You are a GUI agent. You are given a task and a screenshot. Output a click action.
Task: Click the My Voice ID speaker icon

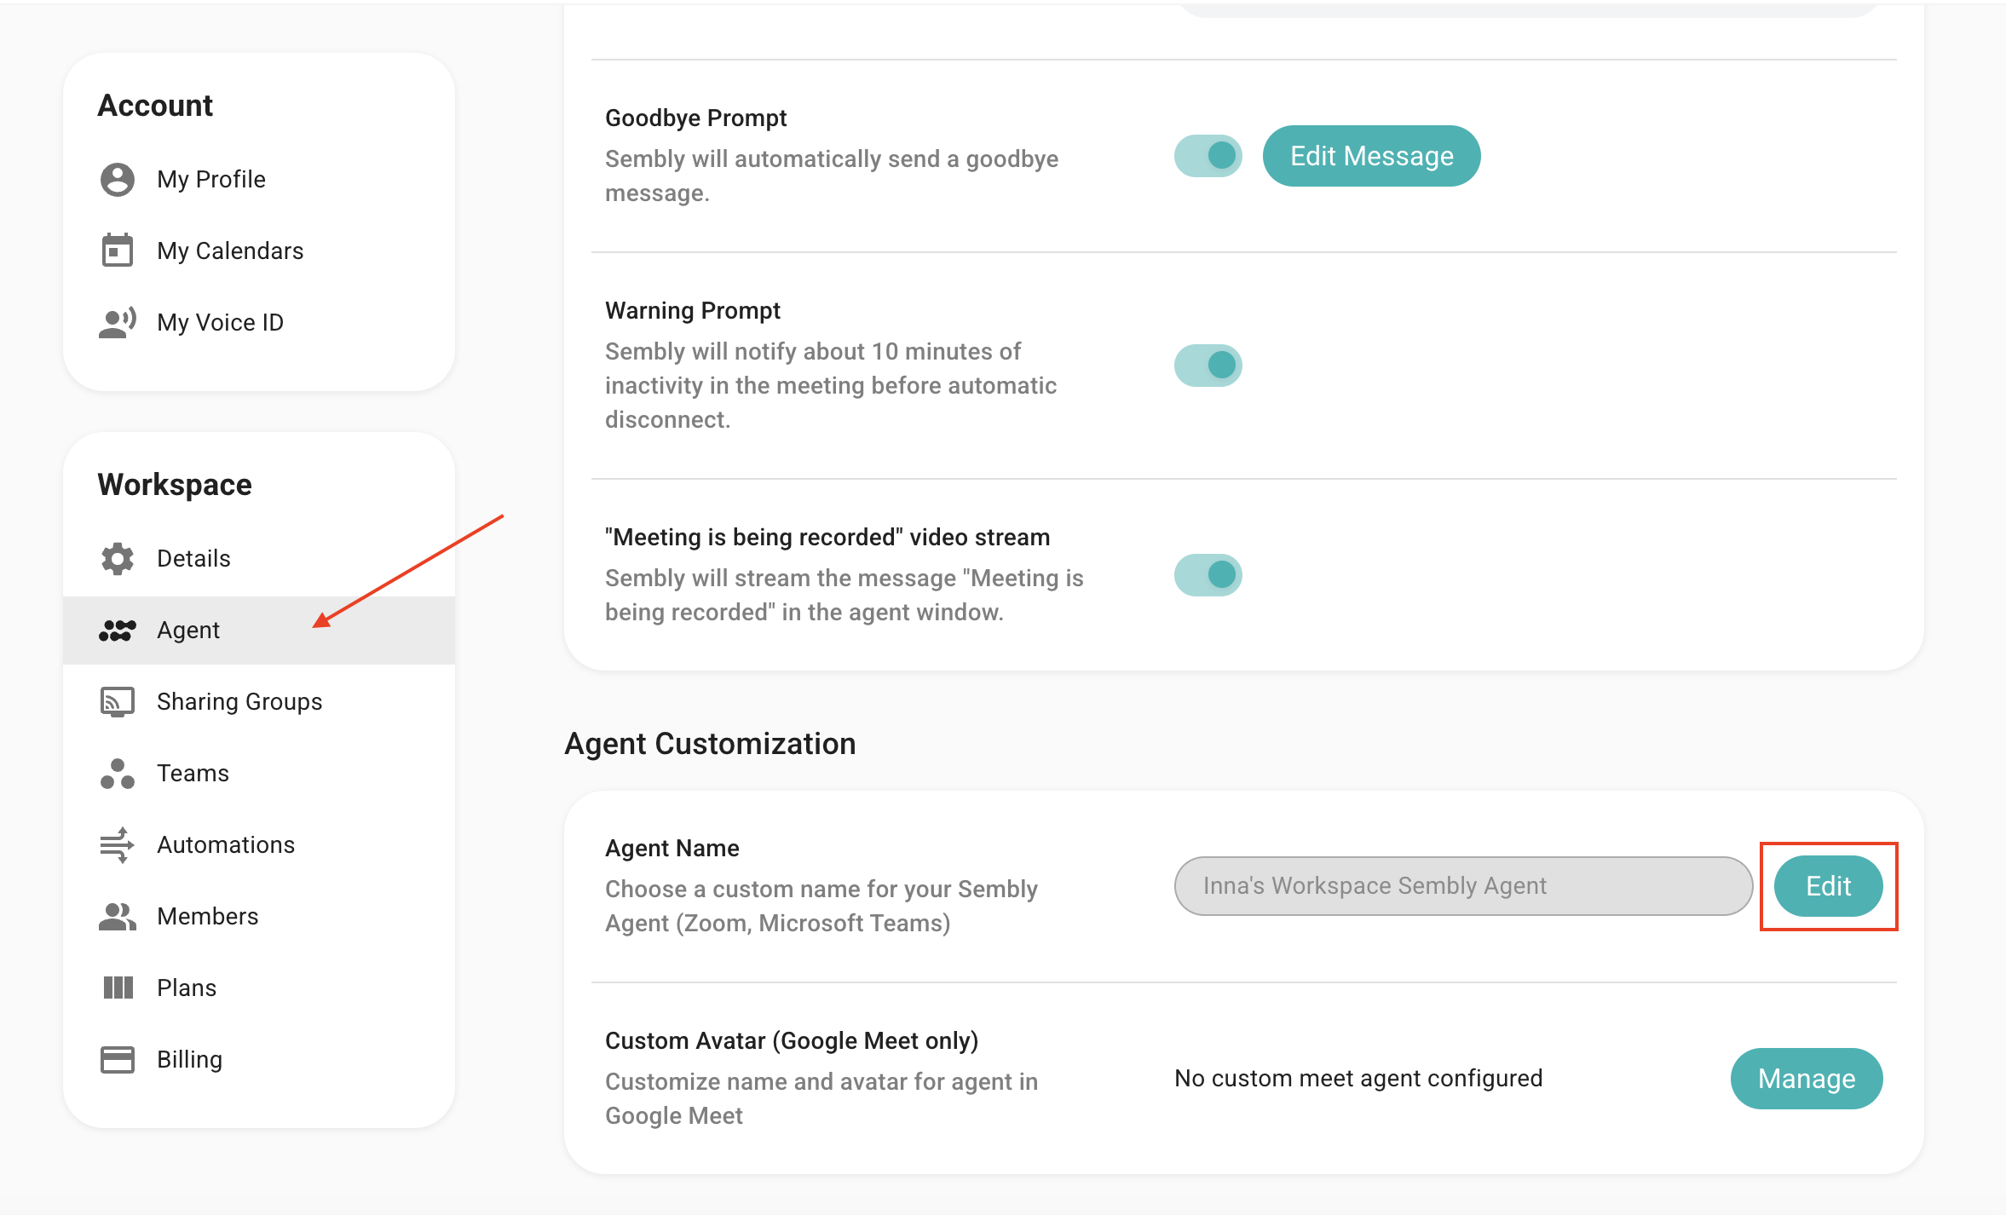point(118,322)
